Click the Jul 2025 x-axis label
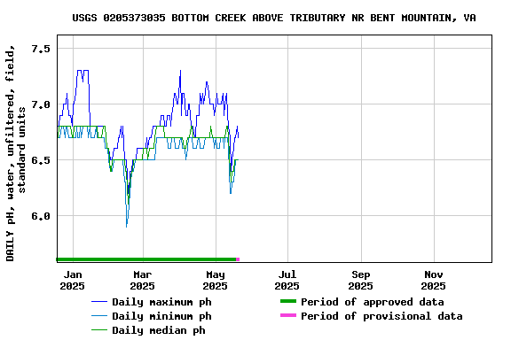This screenshot has height=340, width=511. (287, 281)
